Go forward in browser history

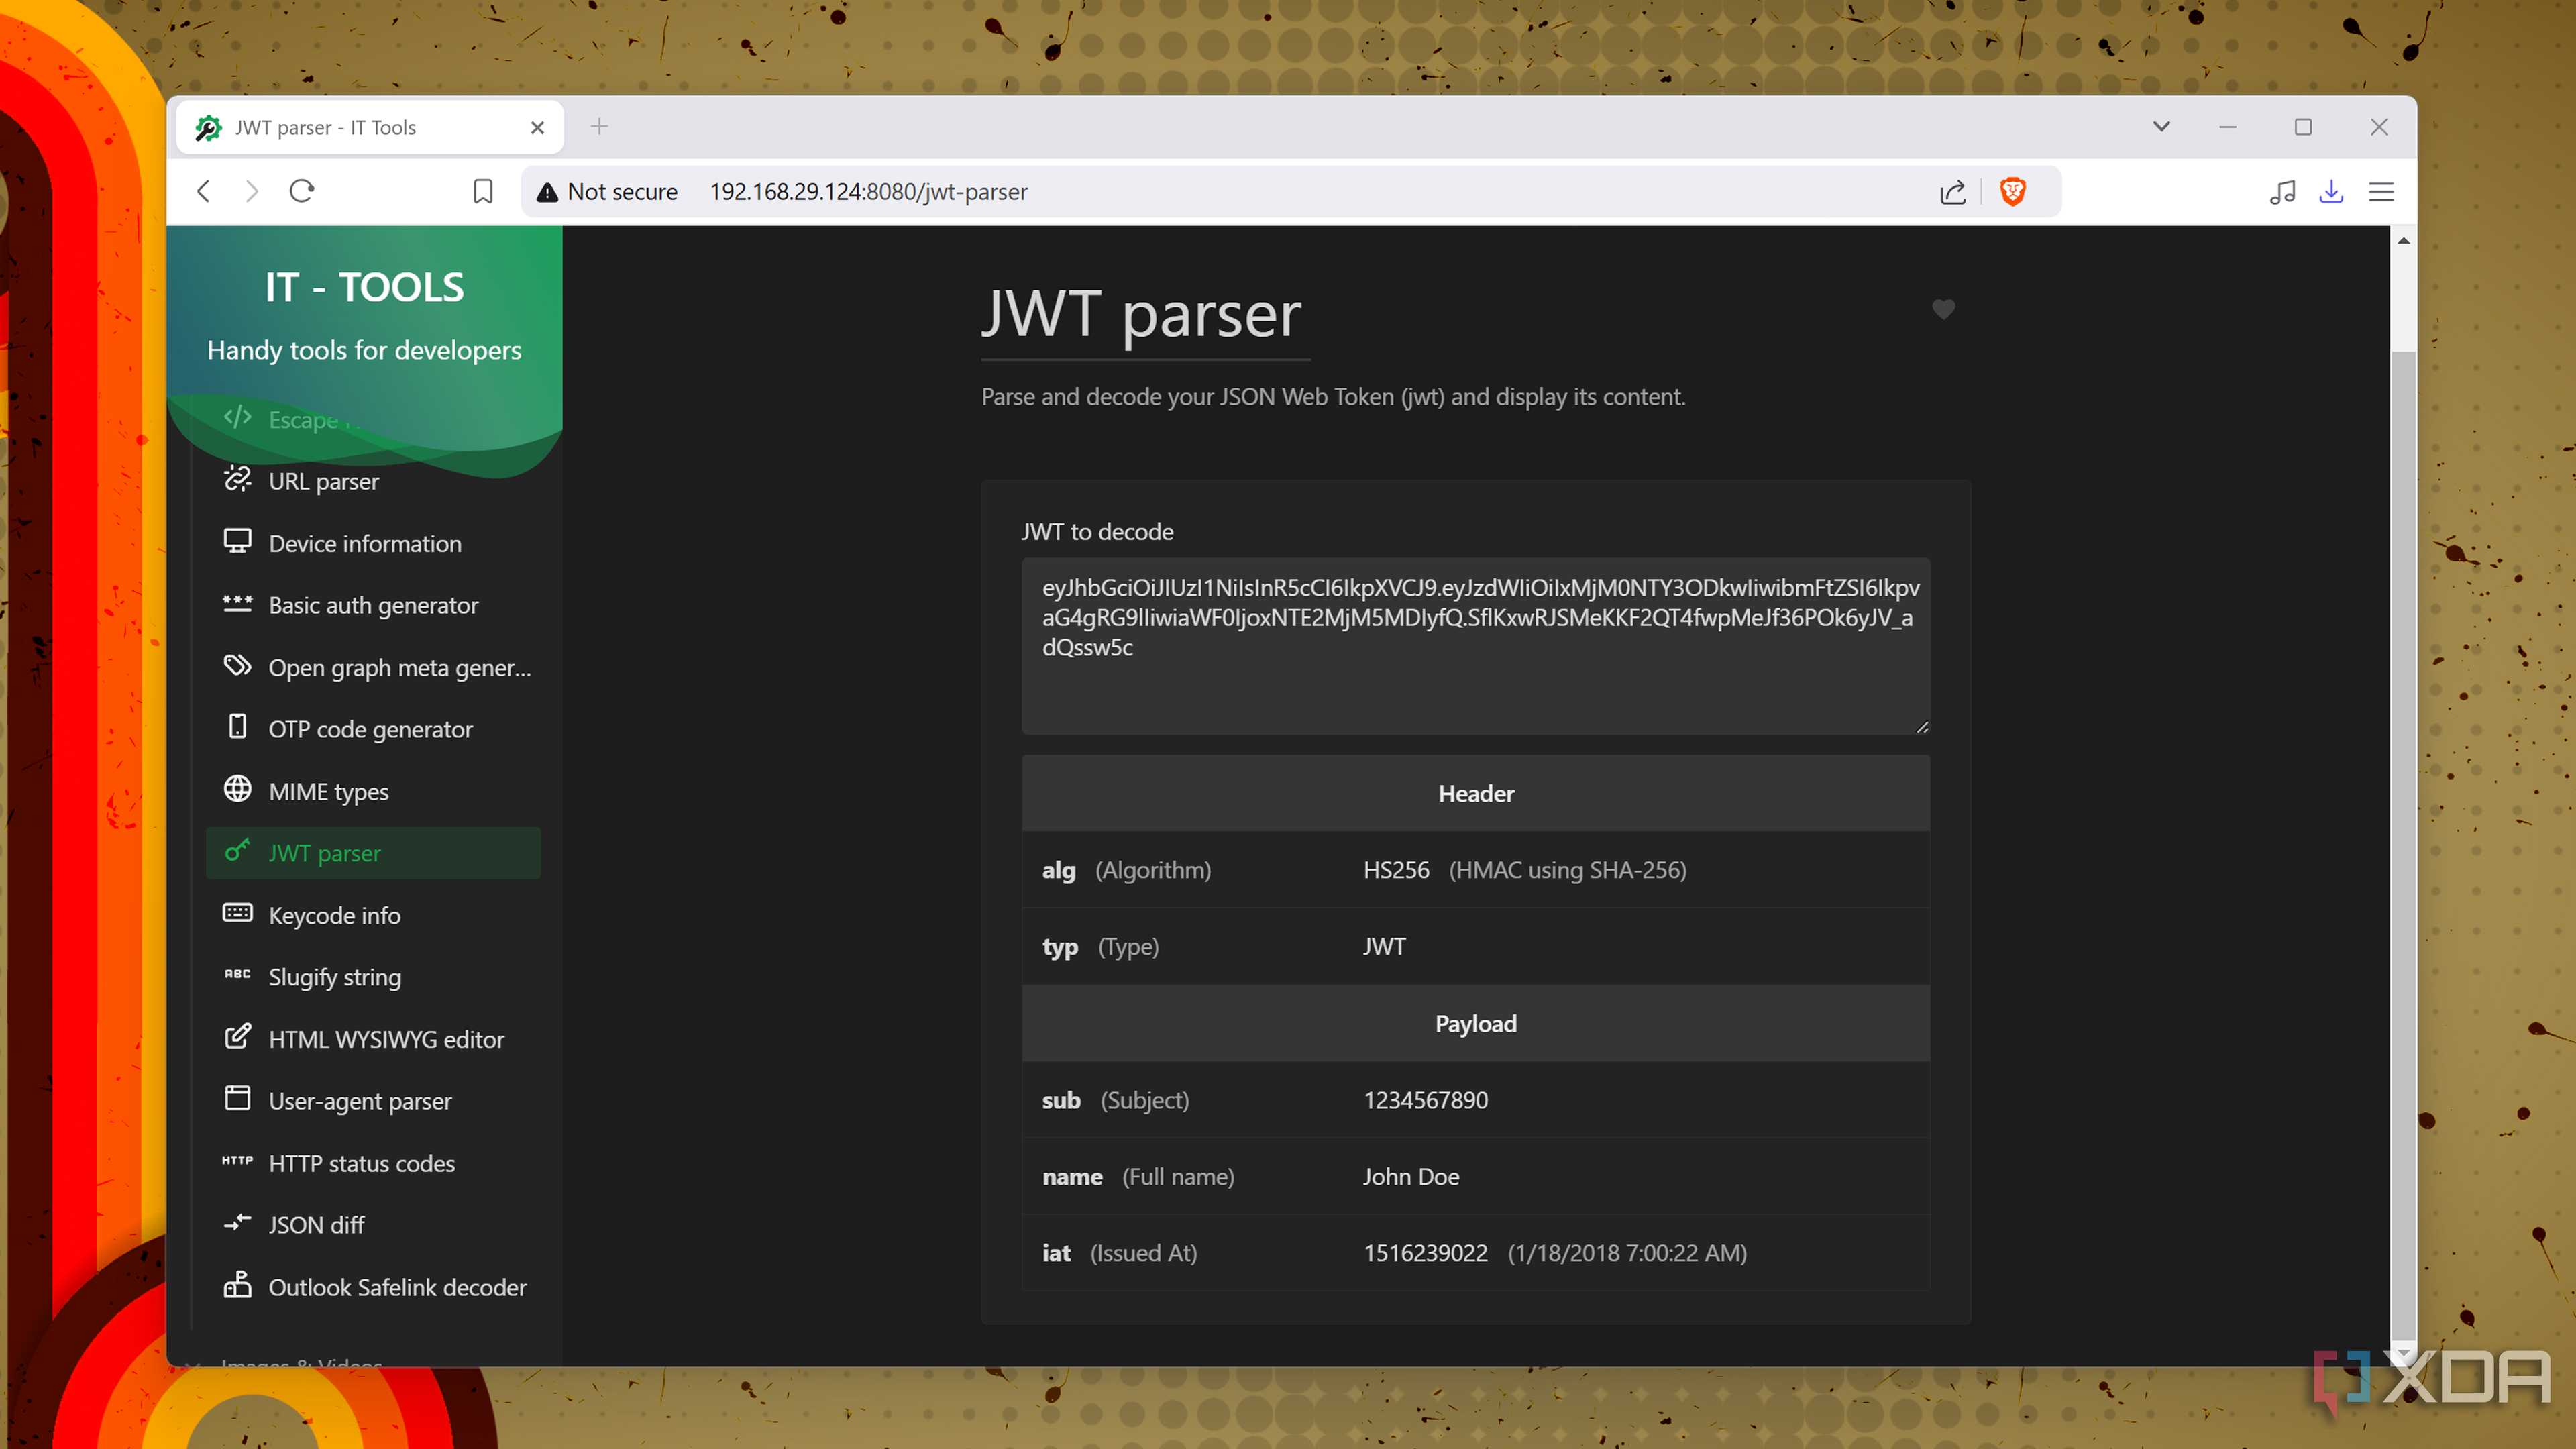point(252,191)
